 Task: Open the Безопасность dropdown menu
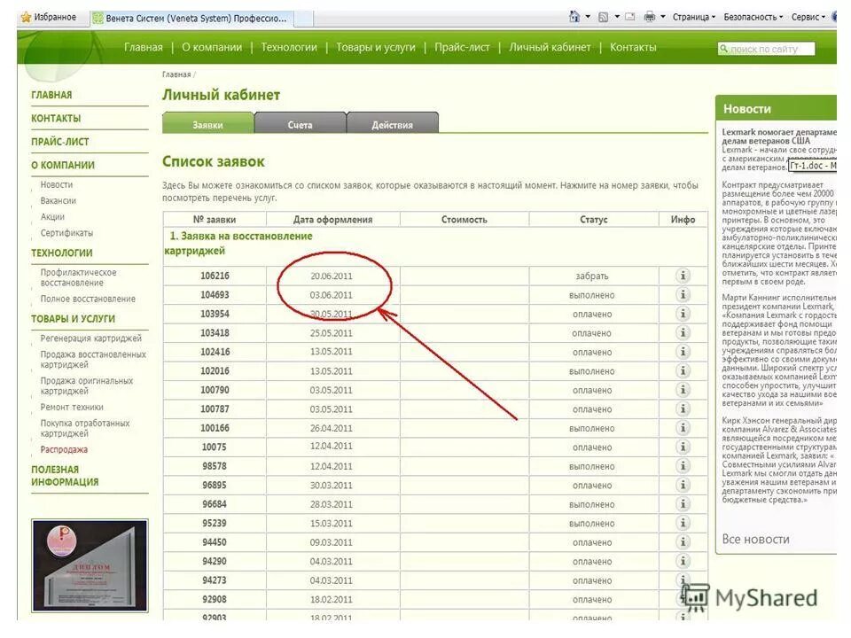point(753,17)
